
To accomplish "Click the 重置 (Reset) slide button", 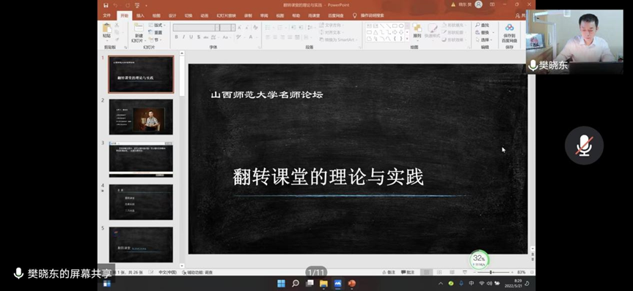I will [155, 33].
